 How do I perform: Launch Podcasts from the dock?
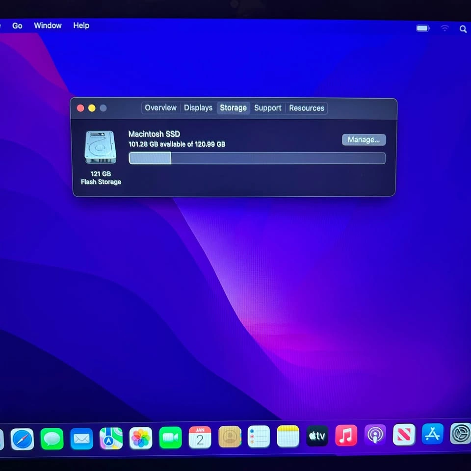click(x=375, y=435)
